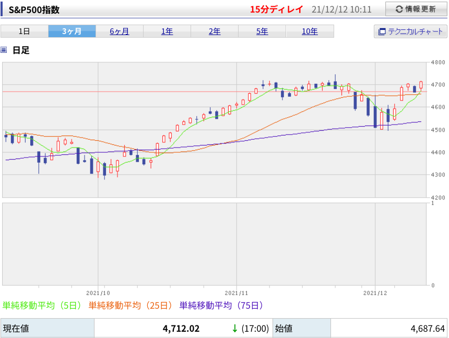Click the green down arrow beside 4,712.02
This screenshot has height=338, width=449.
235,329
